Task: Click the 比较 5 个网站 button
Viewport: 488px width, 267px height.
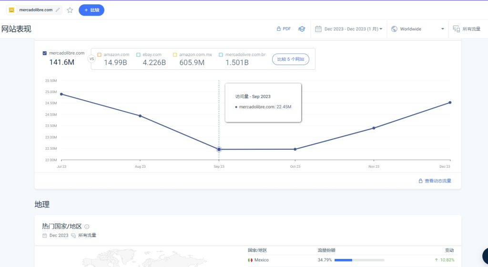Action: (291, 59)
